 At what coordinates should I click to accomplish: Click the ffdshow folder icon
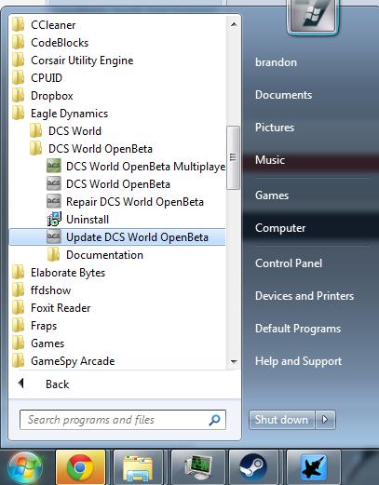pos(18,290)
